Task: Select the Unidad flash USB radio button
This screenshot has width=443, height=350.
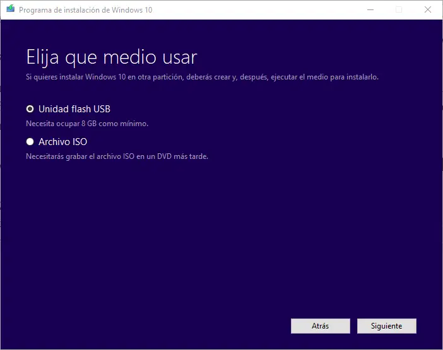Action: point(30,109)
